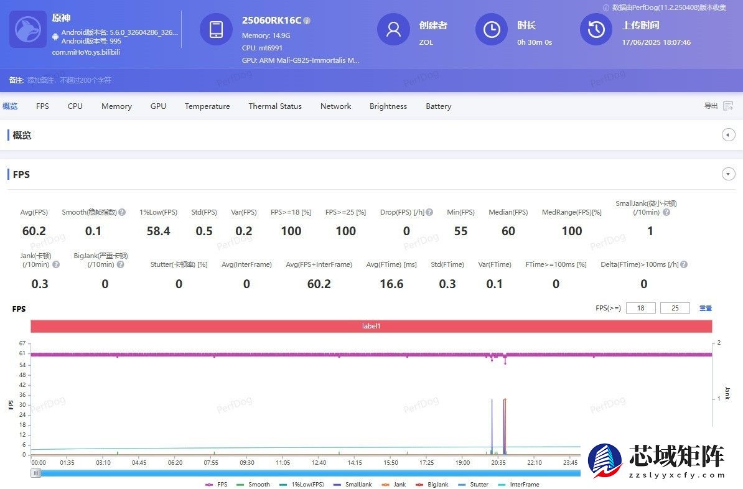Toggle FPS series in chart legend
Image resolution: width=743 pixels, height=489 pixels.
(217, 484)
